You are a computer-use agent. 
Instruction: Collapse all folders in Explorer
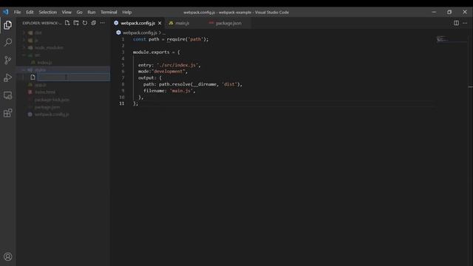coord(94,23)
